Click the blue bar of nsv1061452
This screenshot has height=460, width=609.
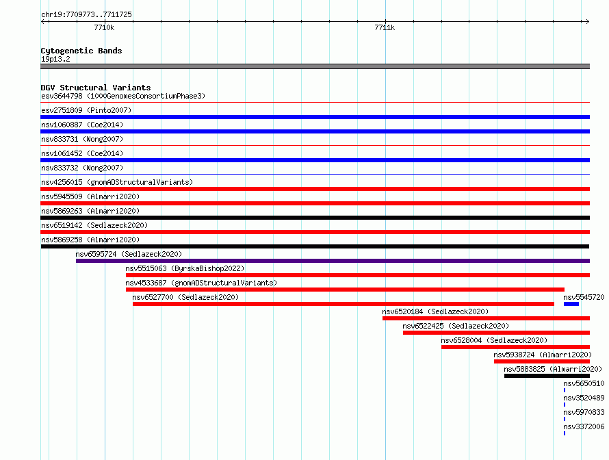click(x=315, y=160)
